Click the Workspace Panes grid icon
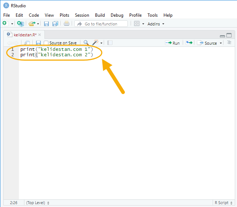 point(137,24)
